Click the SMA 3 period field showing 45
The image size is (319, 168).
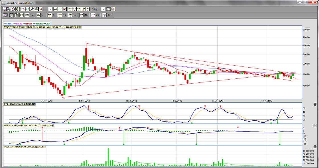pos(109,15)
